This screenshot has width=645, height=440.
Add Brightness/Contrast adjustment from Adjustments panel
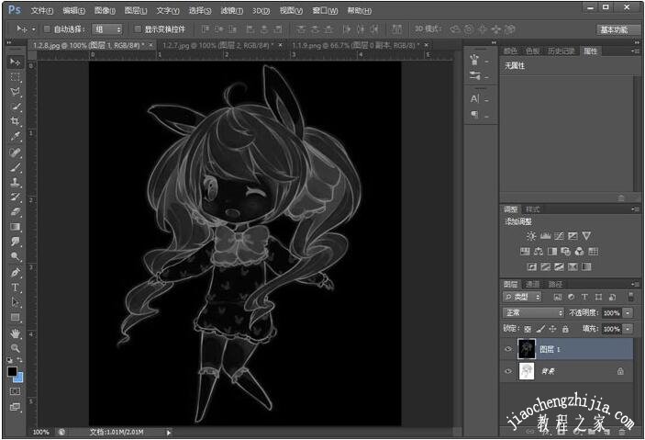pos(531,236)
